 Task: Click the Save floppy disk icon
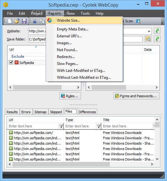point(24,21)
